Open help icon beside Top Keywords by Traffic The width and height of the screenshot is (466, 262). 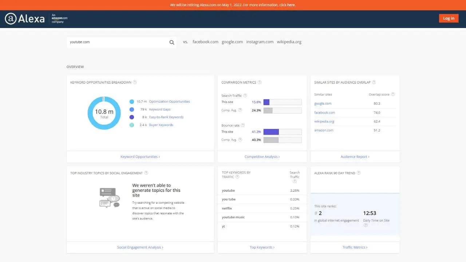237,177
